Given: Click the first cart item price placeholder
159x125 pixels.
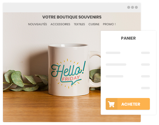Looking at the screenshot, I should pos(145,53).
